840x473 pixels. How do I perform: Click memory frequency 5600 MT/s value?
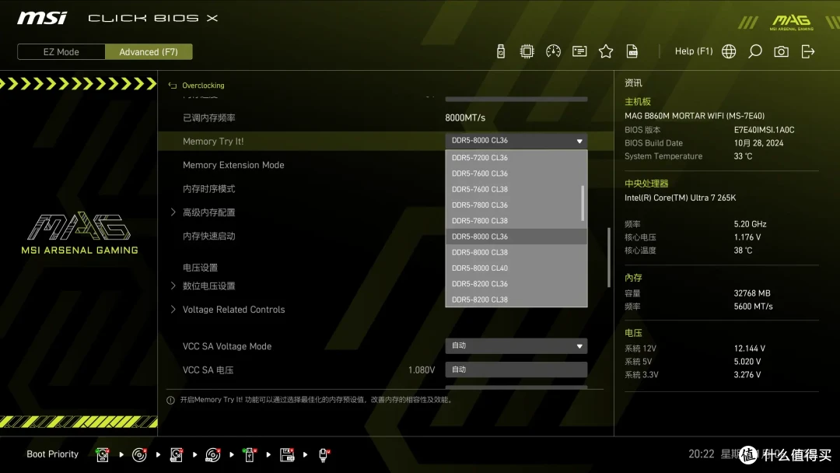tap(753, 307)
